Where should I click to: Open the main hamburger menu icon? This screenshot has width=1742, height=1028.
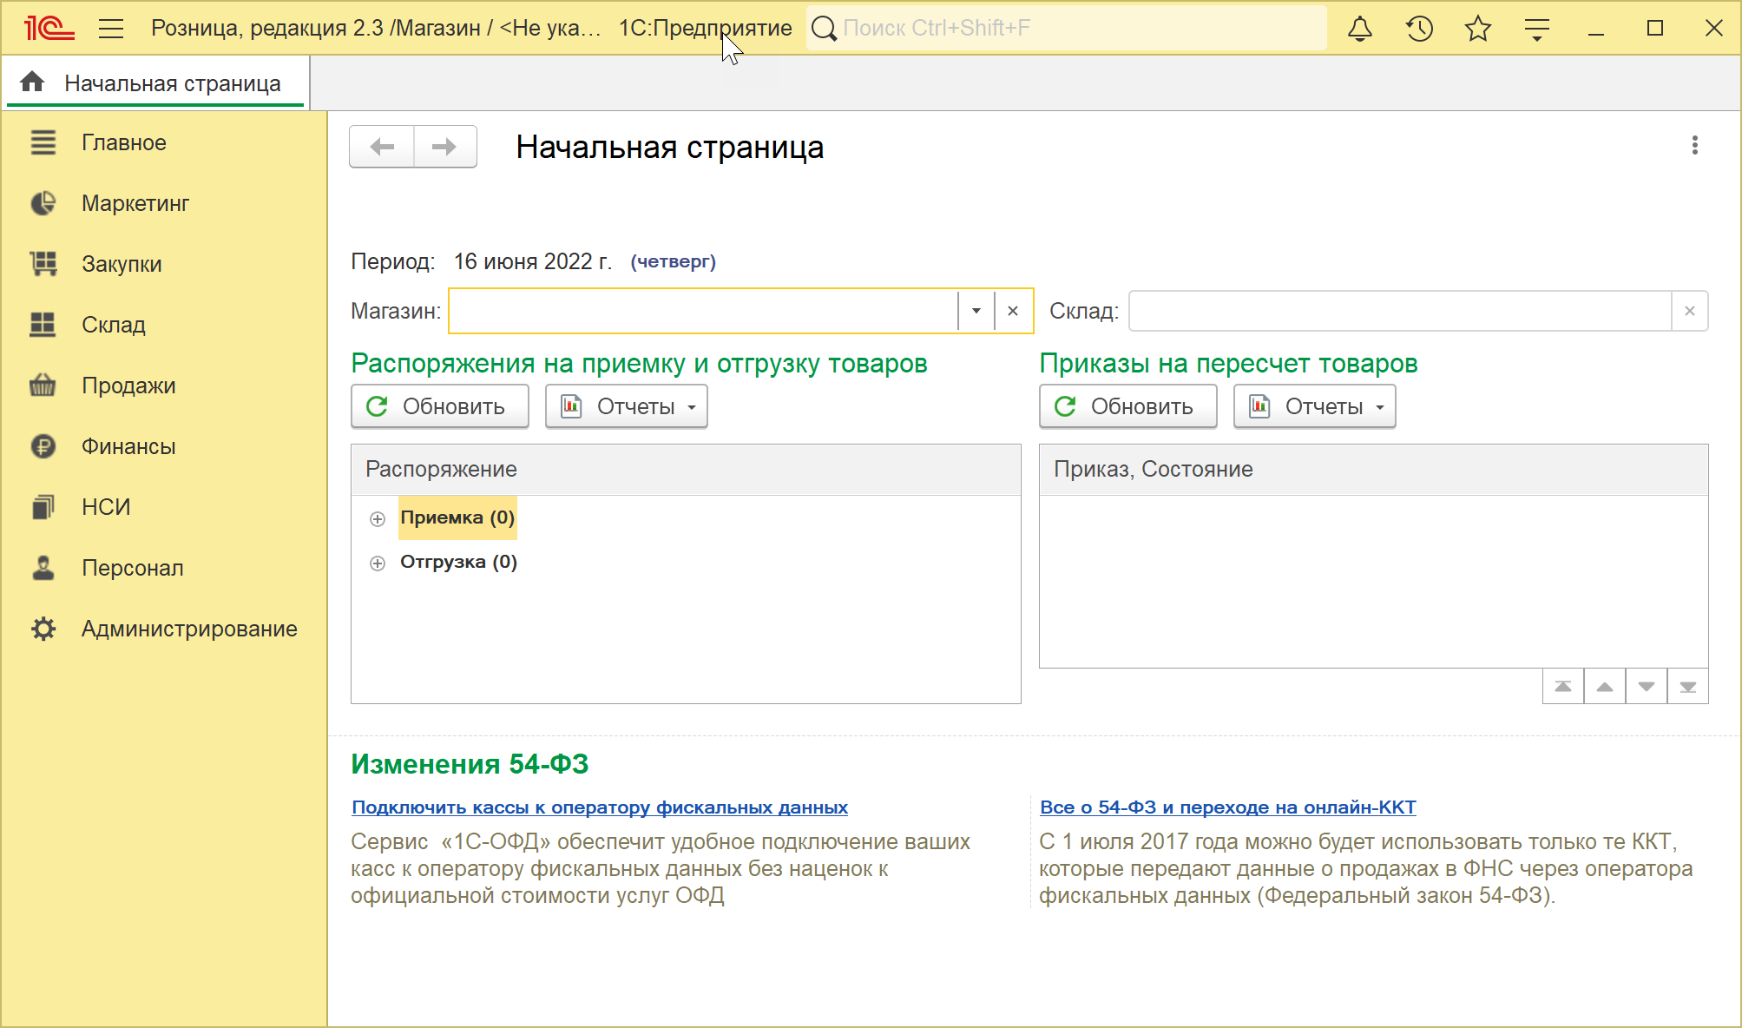coord(111,29)
